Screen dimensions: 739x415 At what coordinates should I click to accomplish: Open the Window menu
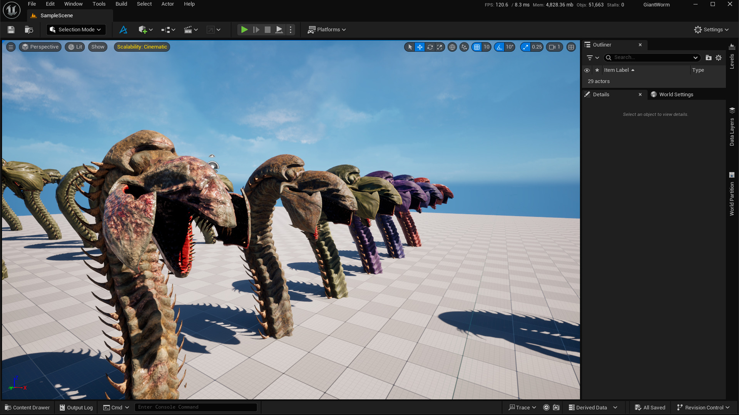tap(73, 4)
